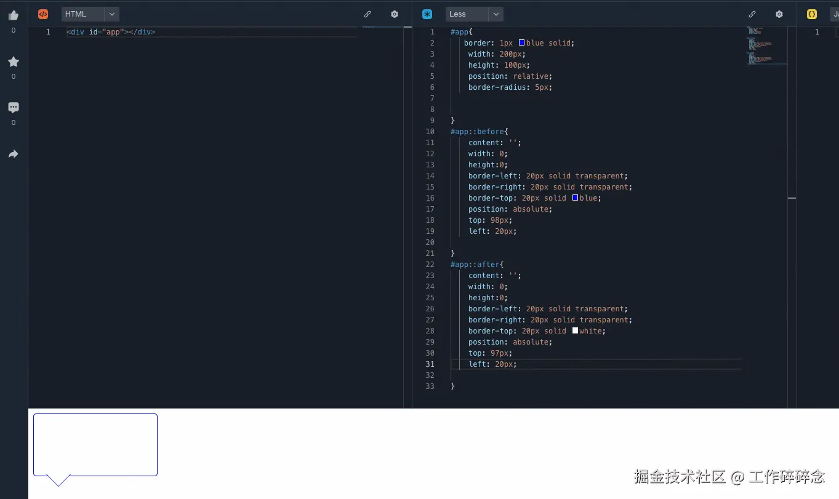Click the blue Less panel icon
Image resolution: width=839 pixels, height=499 pixels.
[427, 14]
